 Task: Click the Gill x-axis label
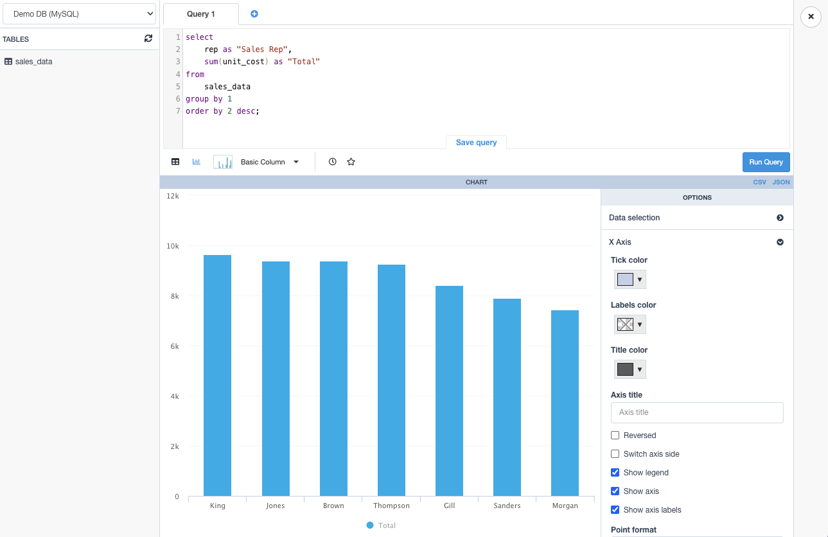pos(449,506)
